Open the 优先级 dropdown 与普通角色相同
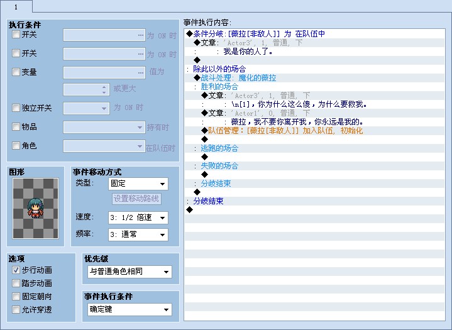452x330 pixels. tap(130, 272)
